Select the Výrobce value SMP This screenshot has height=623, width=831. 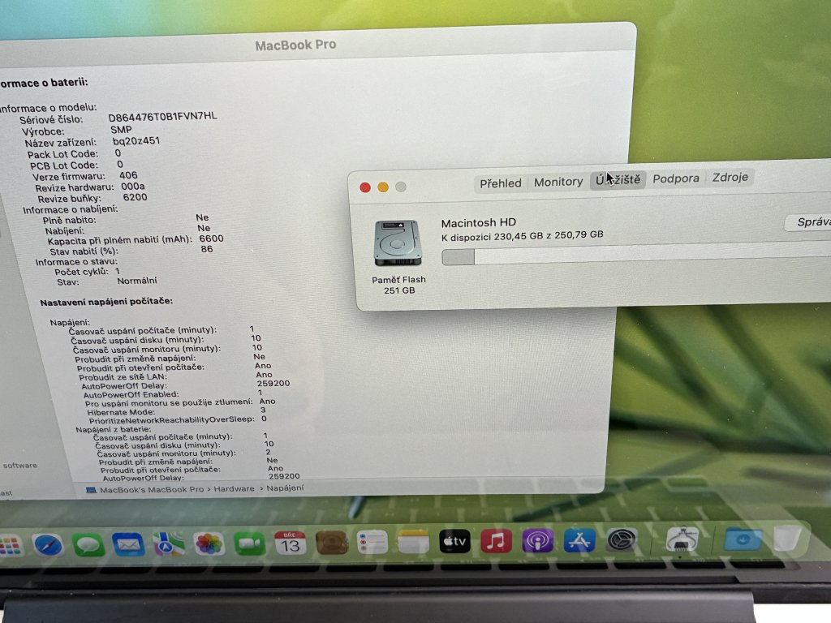tap(121, 130)
